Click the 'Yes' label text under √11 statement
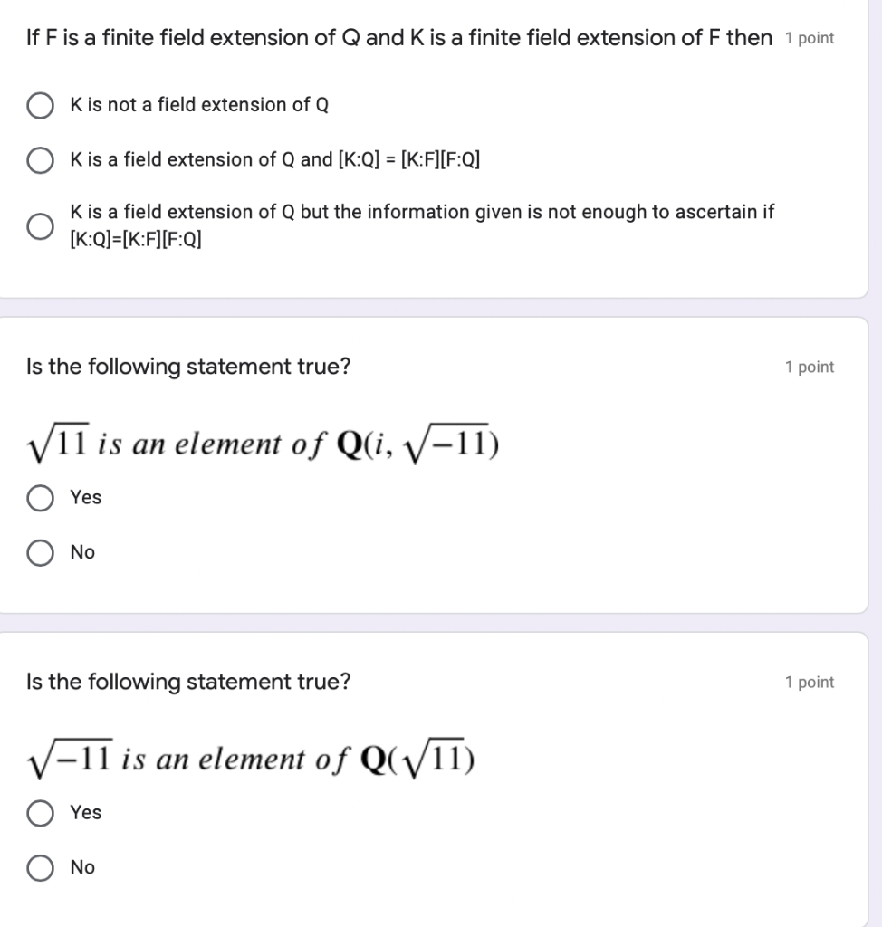882x927 pixels. pos(86,497)
